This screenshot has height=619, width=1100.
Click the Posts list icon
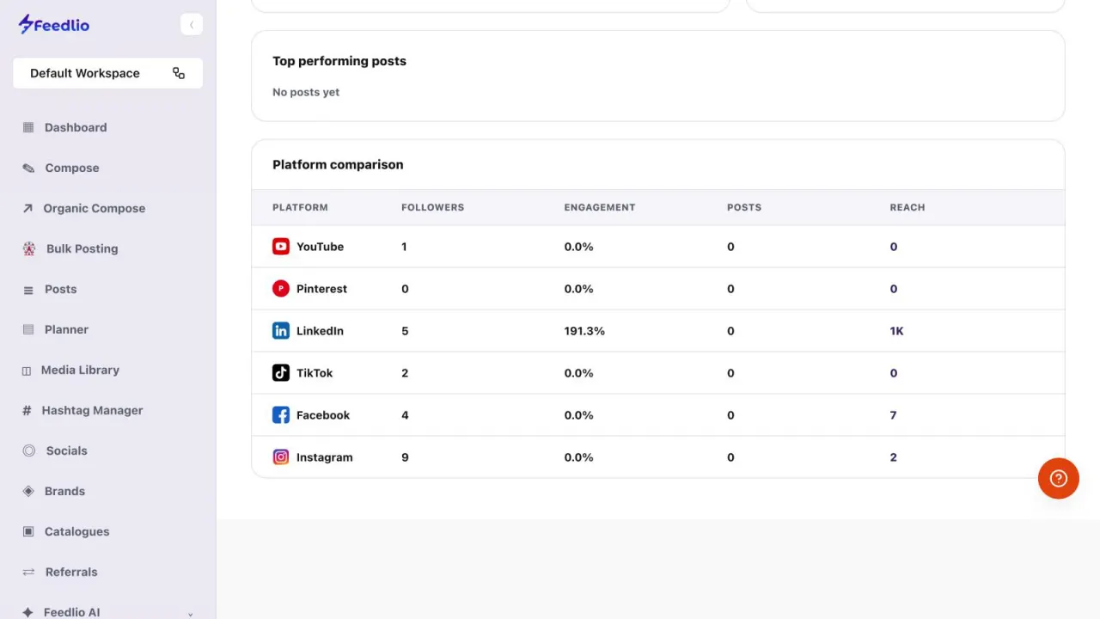(28, 290)
